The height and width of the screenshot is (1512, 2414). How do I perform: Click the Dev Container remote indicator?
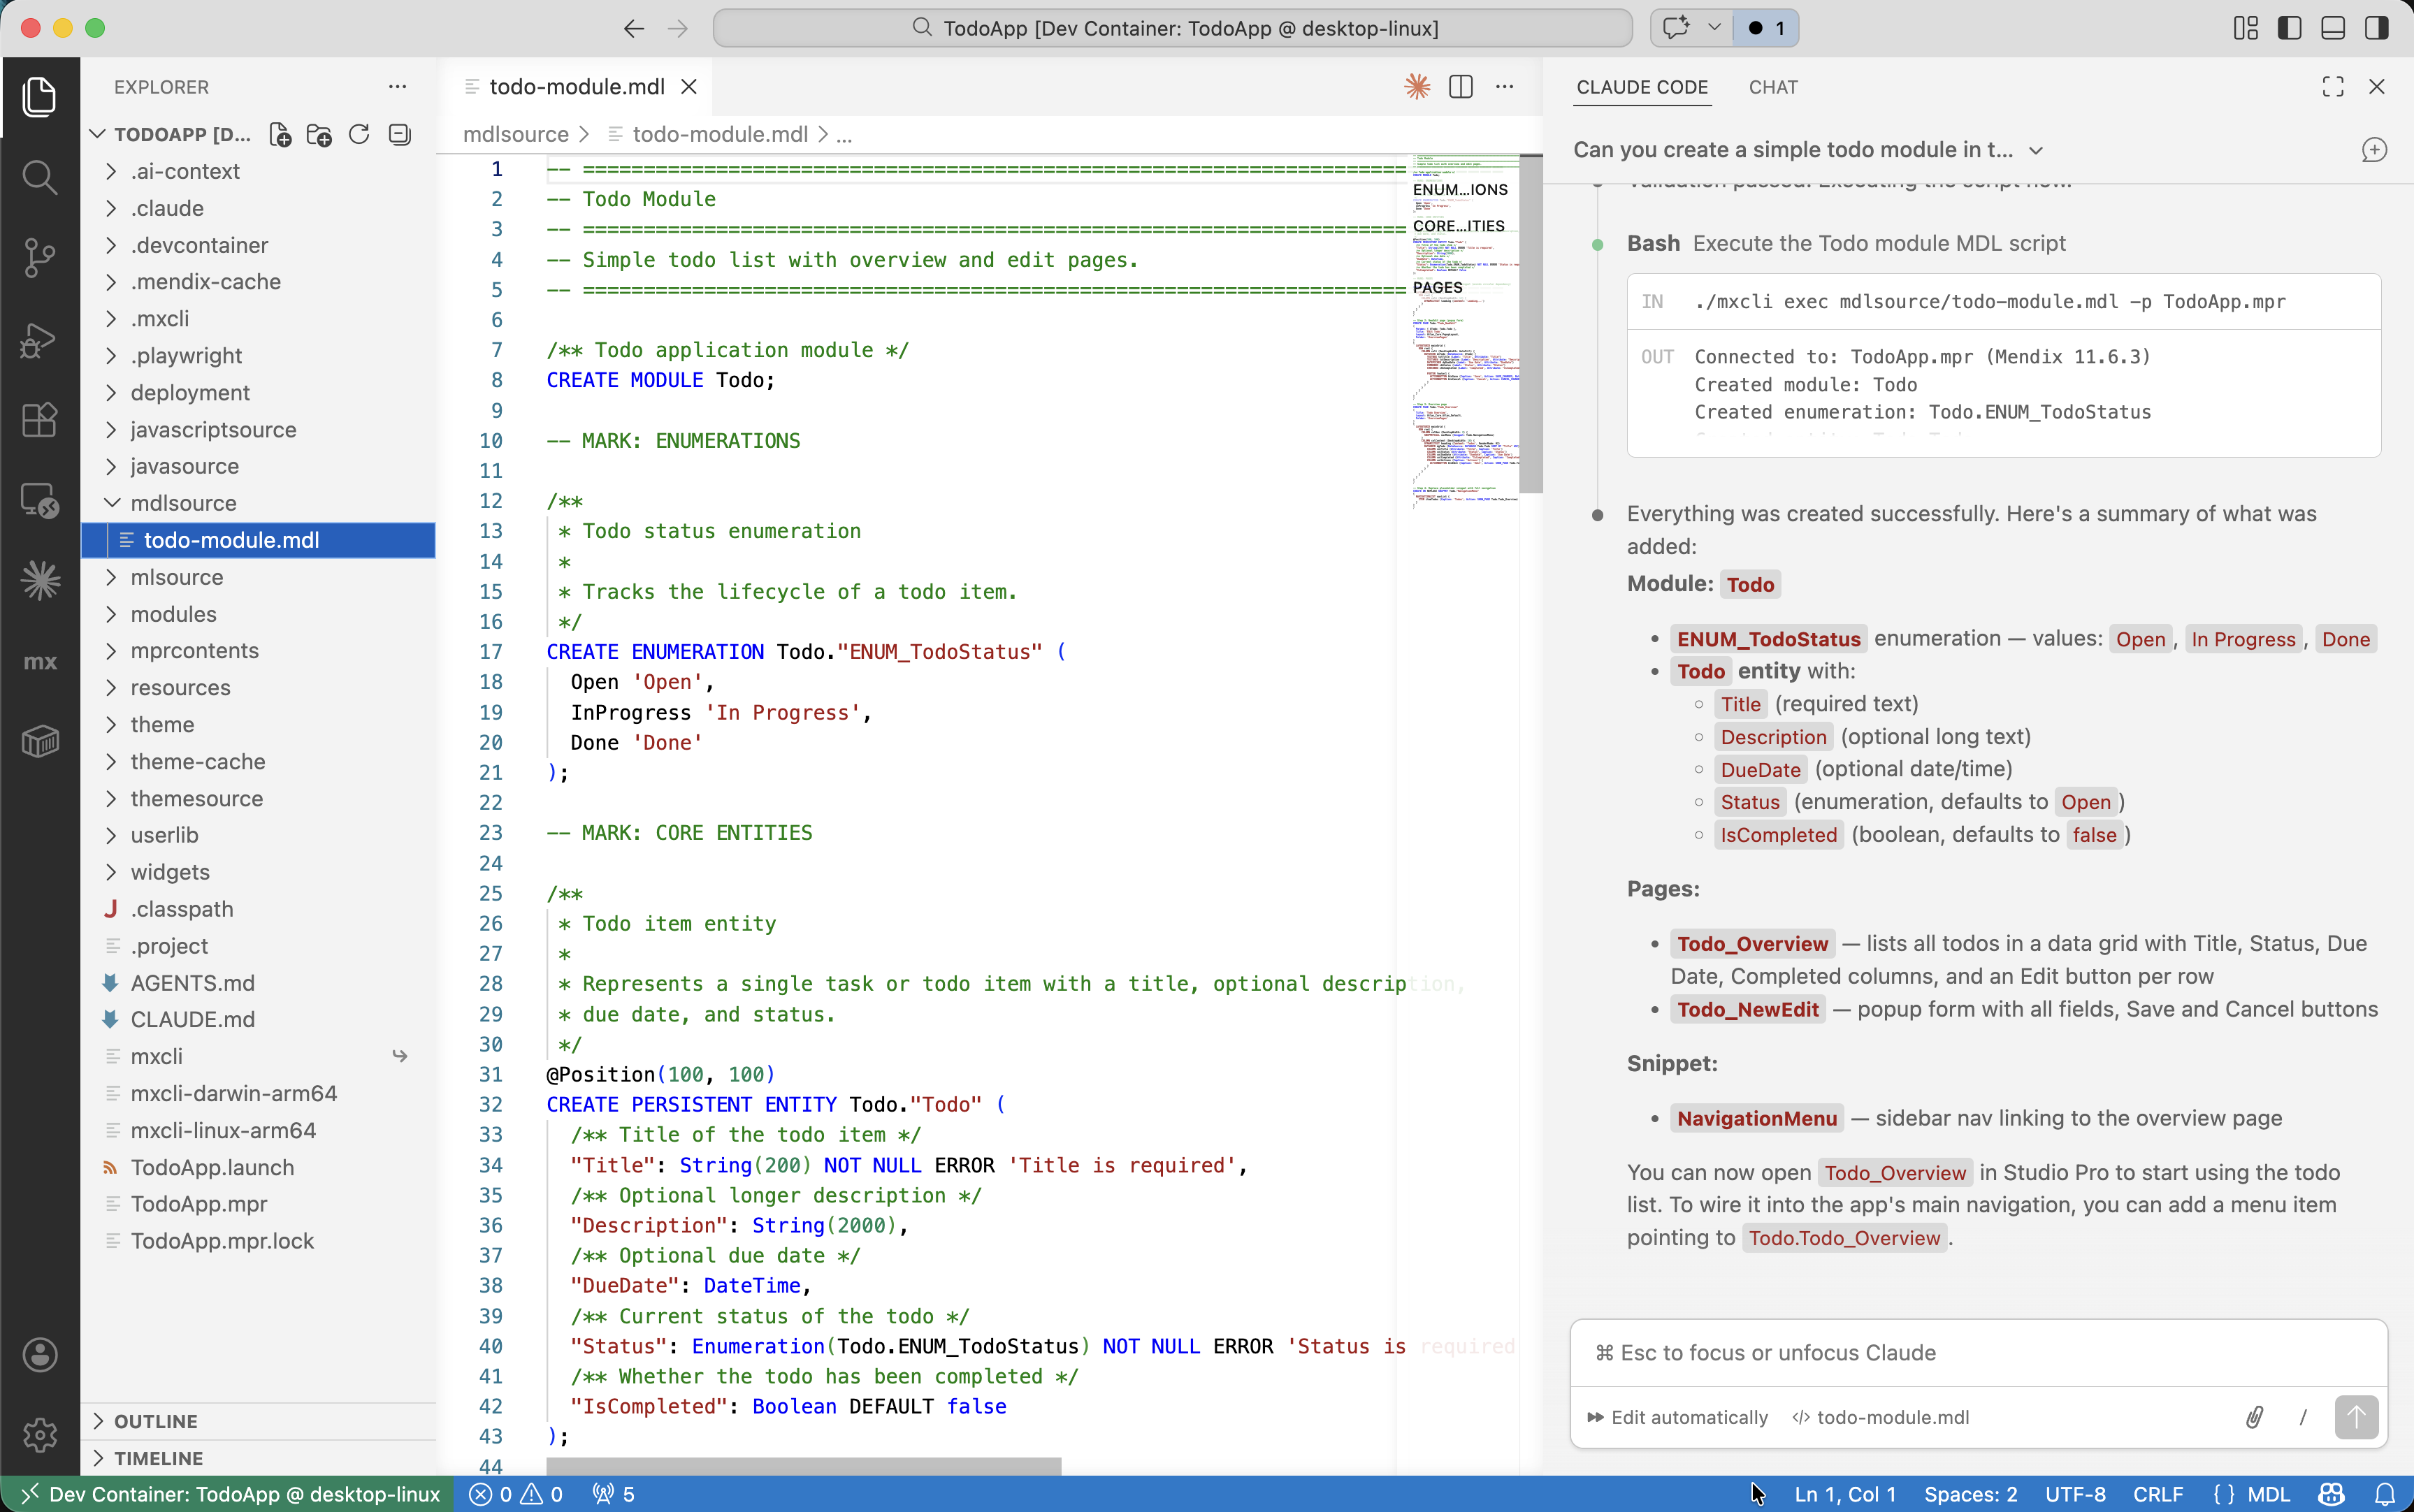click(x=230, y=1494)
